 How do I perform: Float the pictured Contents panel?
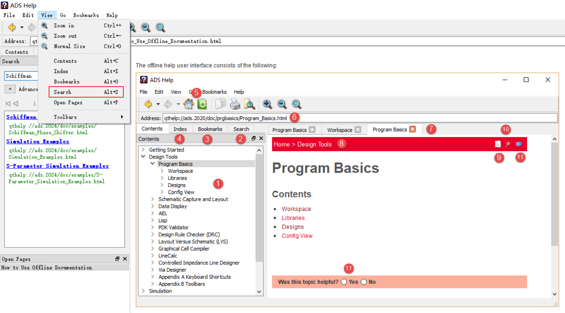click(253, 139)
